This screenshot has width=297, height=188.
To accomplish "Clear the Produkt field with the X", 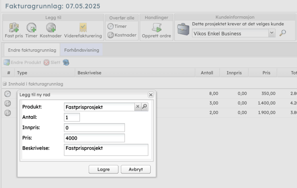I will point(137,106).
